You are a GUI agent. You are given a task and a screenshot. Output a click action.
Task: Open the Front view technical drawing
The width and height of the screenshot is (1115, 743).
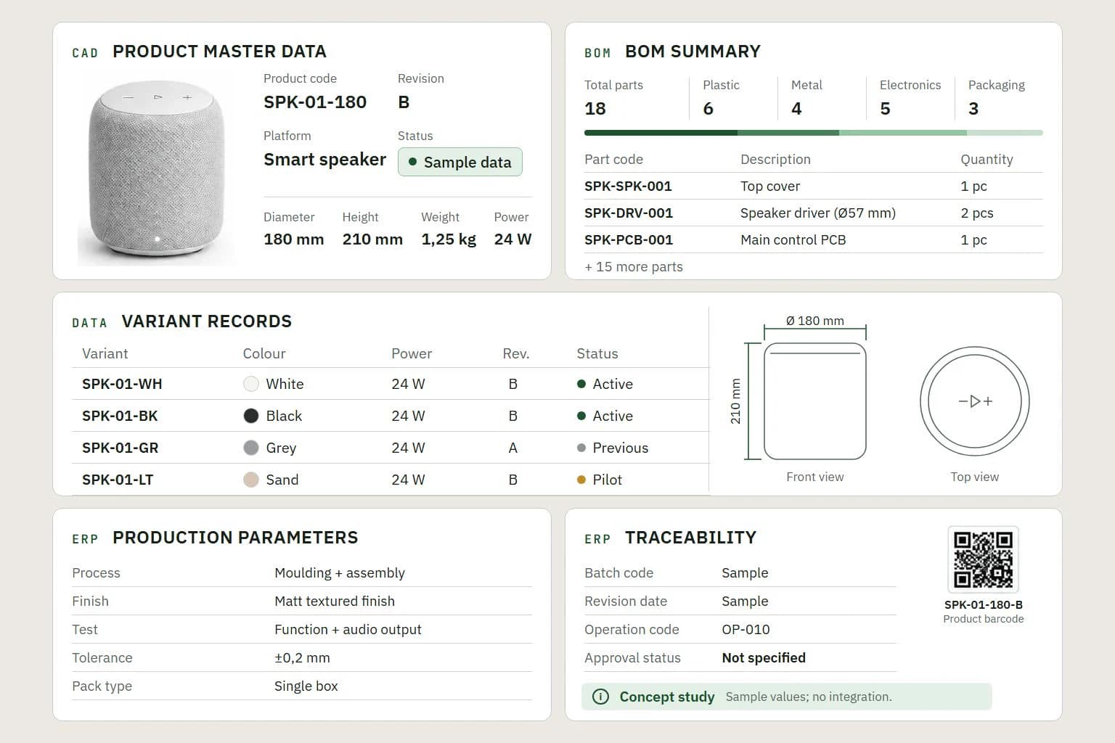[814, 401]
